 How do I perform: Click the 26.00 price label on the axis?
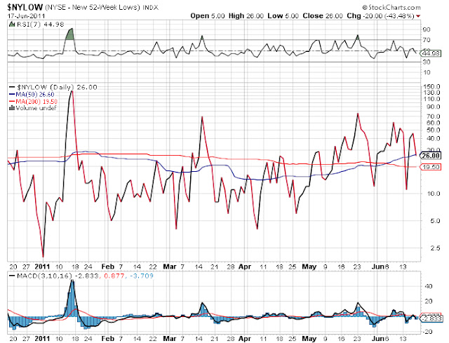coord(431,156)
